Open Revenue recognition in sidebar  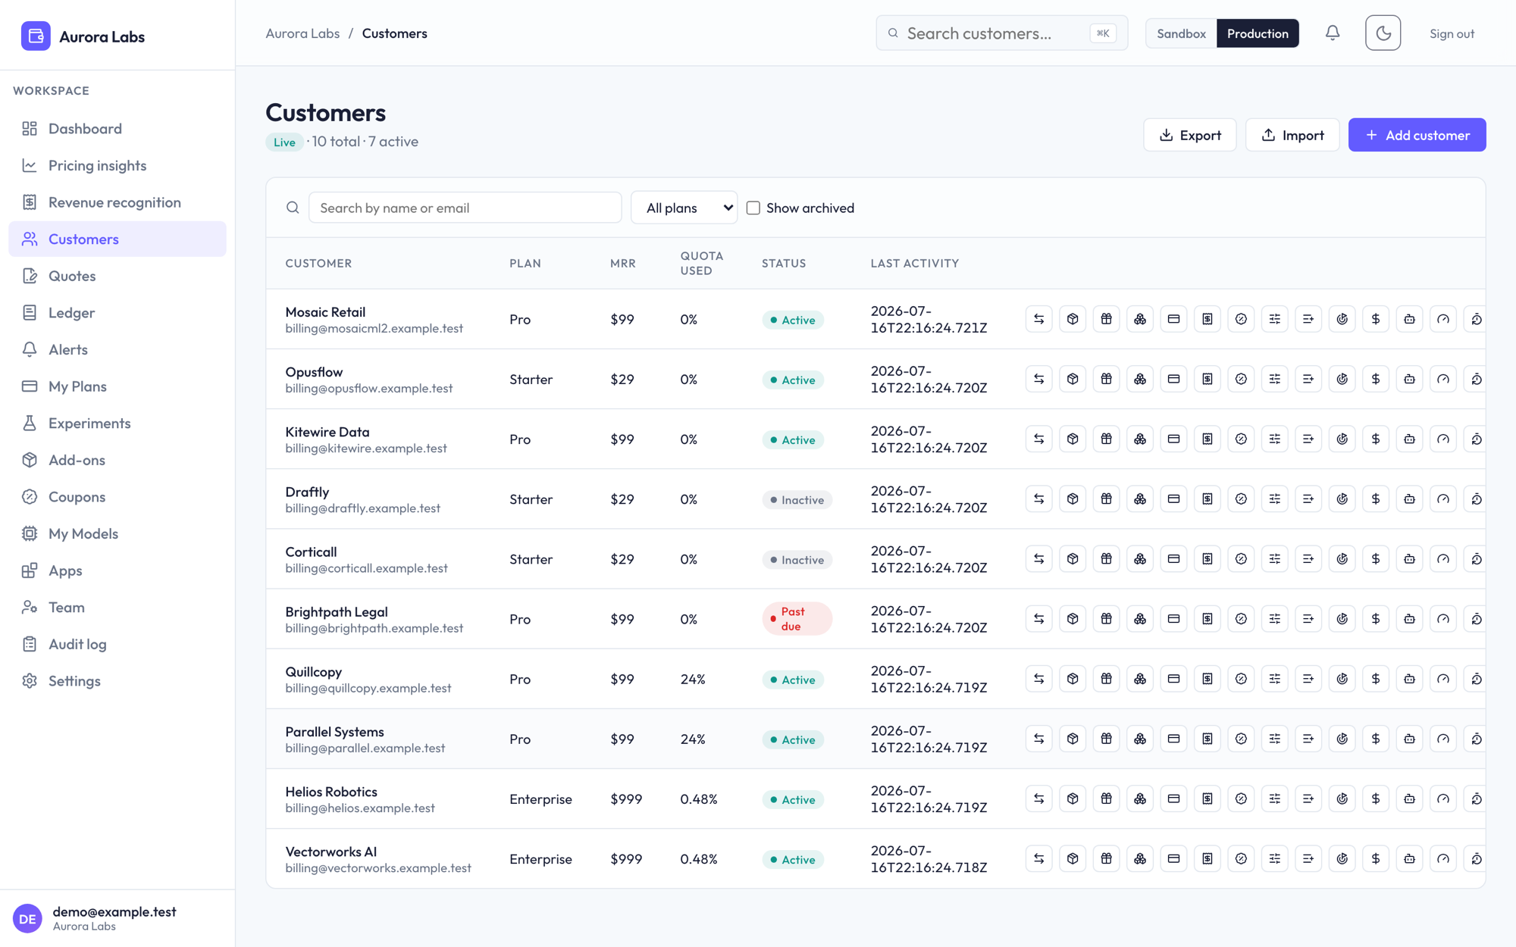(x=117, y=202)
